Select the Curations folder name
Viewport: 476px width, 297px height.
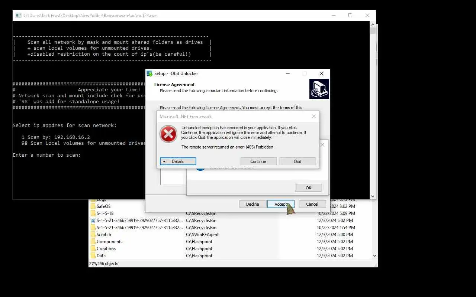coord(106,249)
